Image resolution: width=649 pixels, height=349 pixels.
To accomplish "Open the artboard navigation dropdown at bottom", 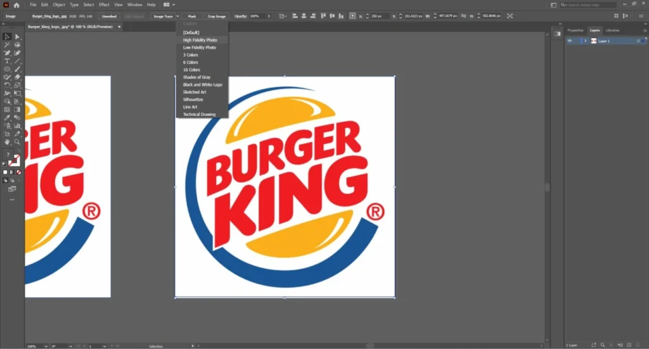I will click(x=105, y=346).
